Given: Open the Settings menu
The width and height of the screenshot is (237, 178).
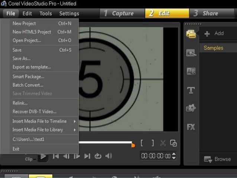Looking at the screenshot, I should (69, 13).
